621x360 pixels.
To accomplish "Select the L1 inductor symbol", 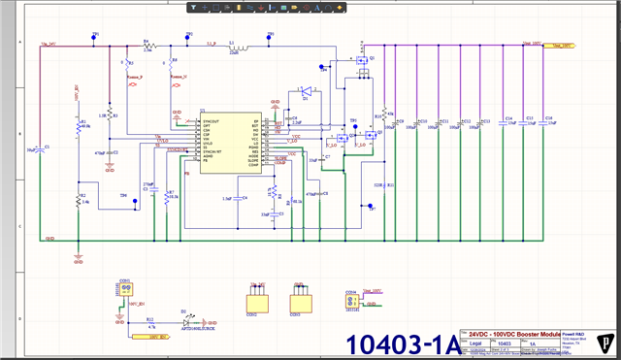I will point(238,49).
